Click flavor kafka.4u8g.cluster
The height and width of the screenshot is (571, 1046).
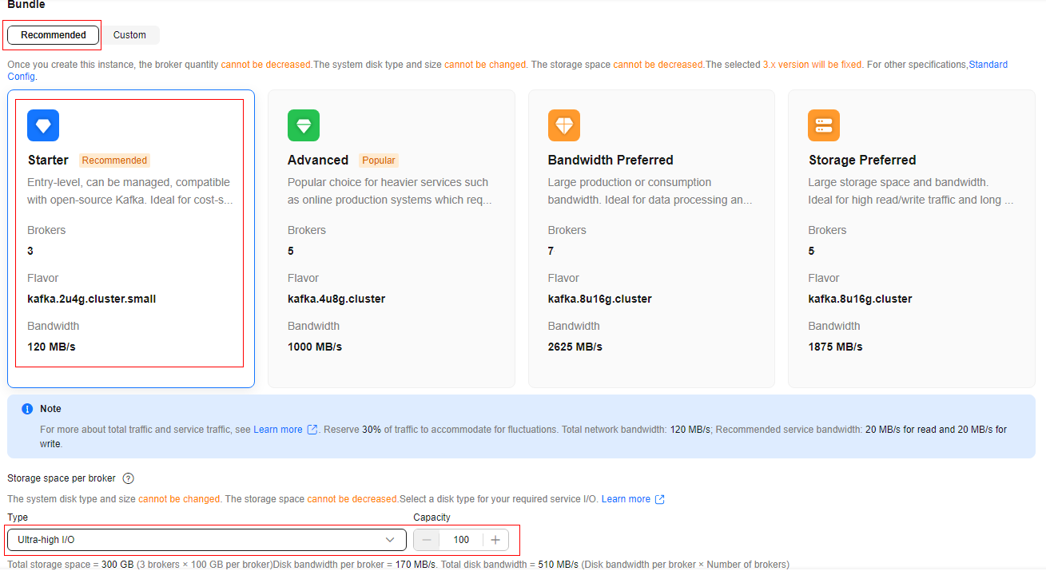pyautogui.click(x=336, y=299)
